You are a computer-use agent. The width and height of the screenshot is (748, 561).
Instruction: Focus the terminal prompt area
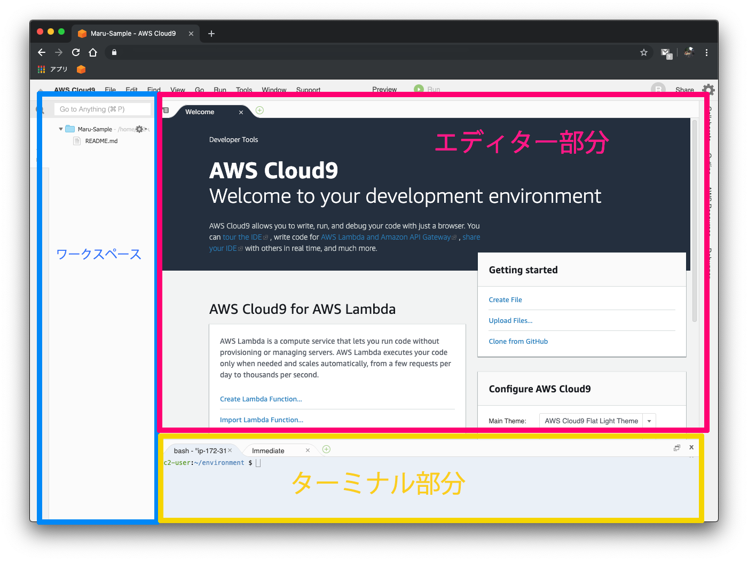pyautogui.click(x=430, y=487)
